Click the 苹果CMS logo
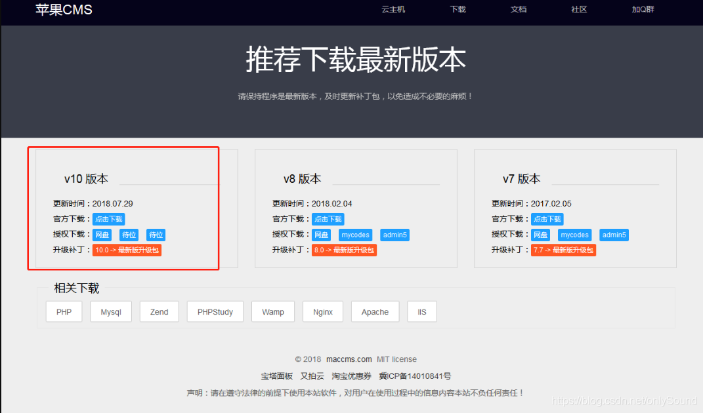The height and width of the screenshot is (413, 703). click(x=63, y=10)
